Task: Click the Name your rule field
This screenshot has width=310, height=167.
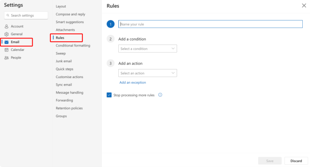Action: pos(210,24)
